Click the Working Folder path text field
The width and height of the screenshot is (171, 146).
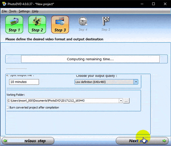63,101
